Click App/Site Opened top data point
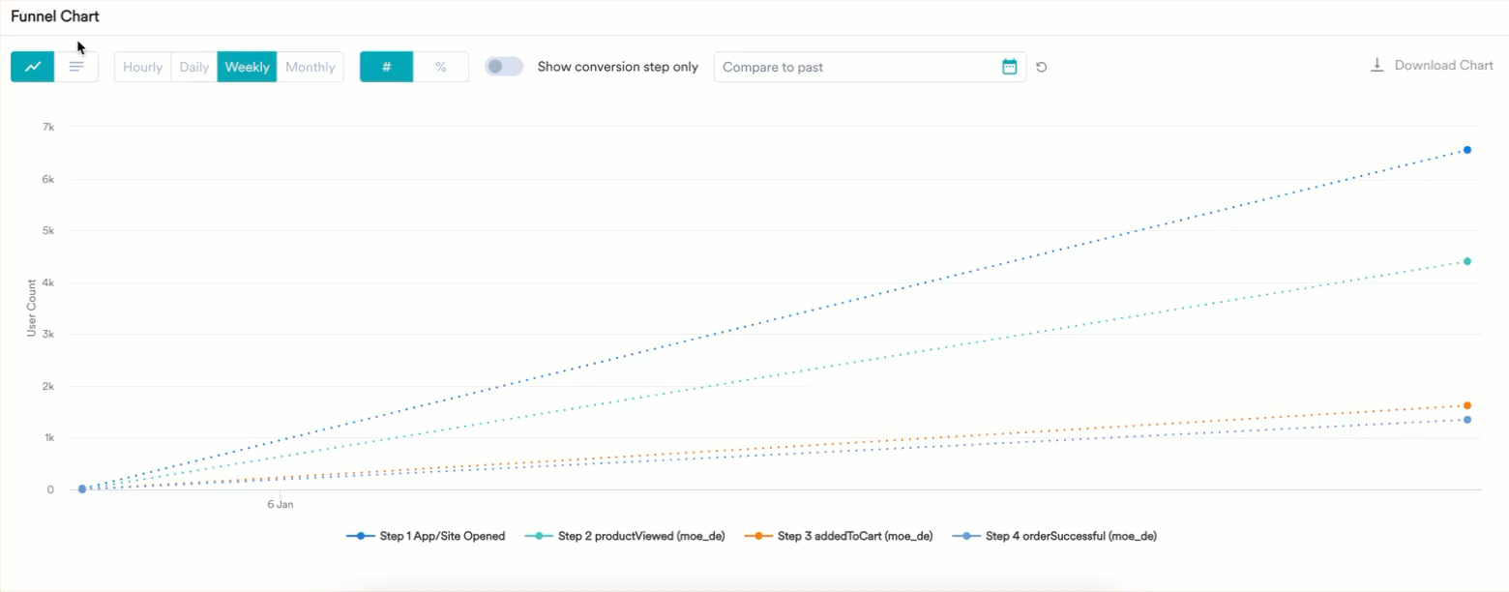 [1467, 150]
